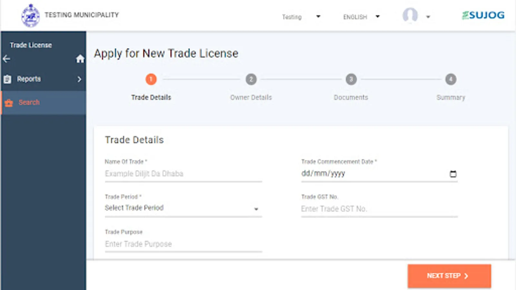Expand the Reports submenu chevron
Viewport: 516px width, 290px height.
click(79, 79)
